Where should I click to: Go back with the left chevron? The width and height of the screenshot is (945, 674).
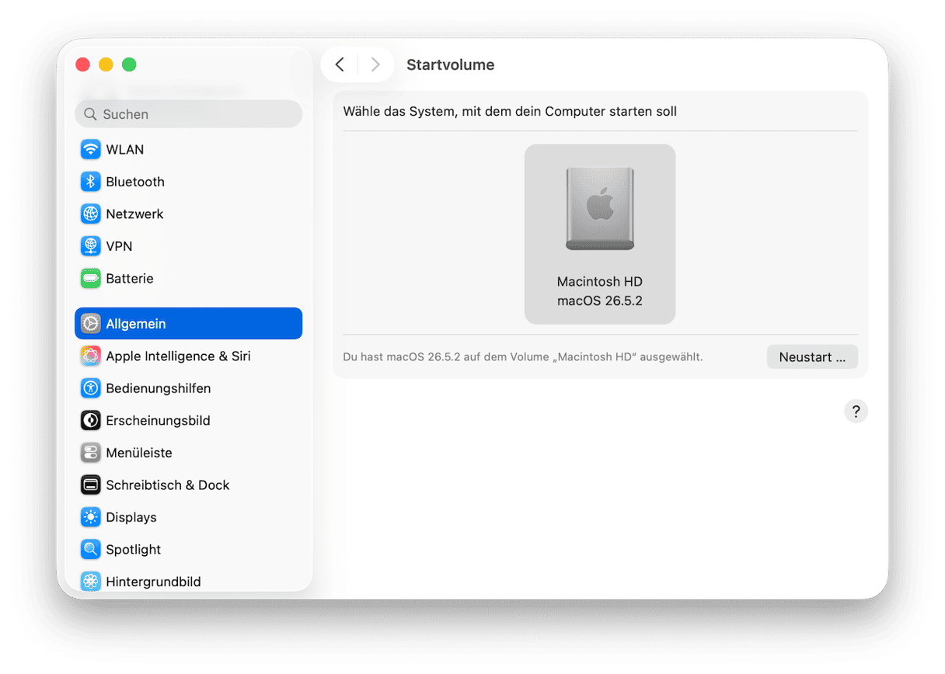[x=340, y=64]
